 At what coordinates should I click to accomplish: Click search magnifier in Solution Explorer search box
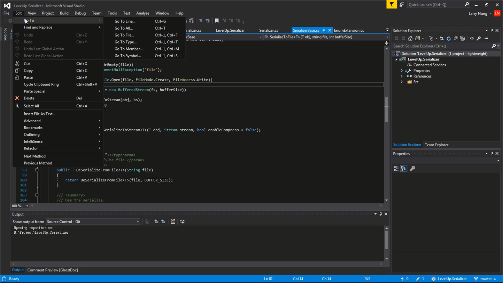tap(494, 46)
